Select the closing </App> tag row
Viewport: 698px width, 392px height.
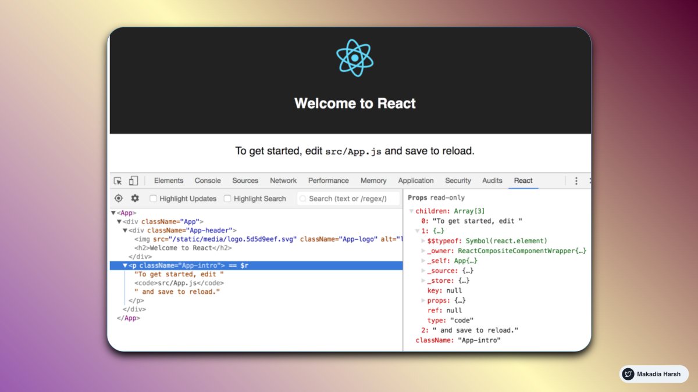(129, 318)
